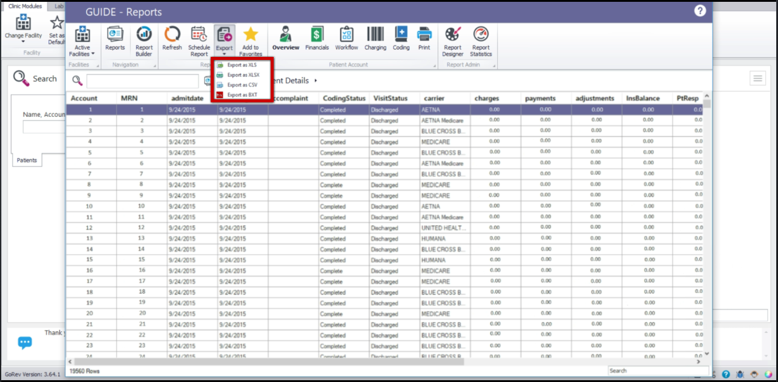778x382 pixels.
Task: Select UNITED HEALT... carrier cell in row 12
Action: pos(445,228)
